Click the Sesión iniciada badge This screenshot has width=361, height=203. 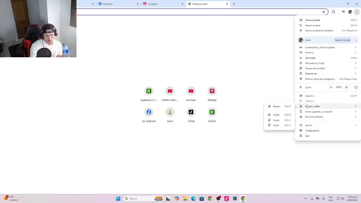[342, 40]
